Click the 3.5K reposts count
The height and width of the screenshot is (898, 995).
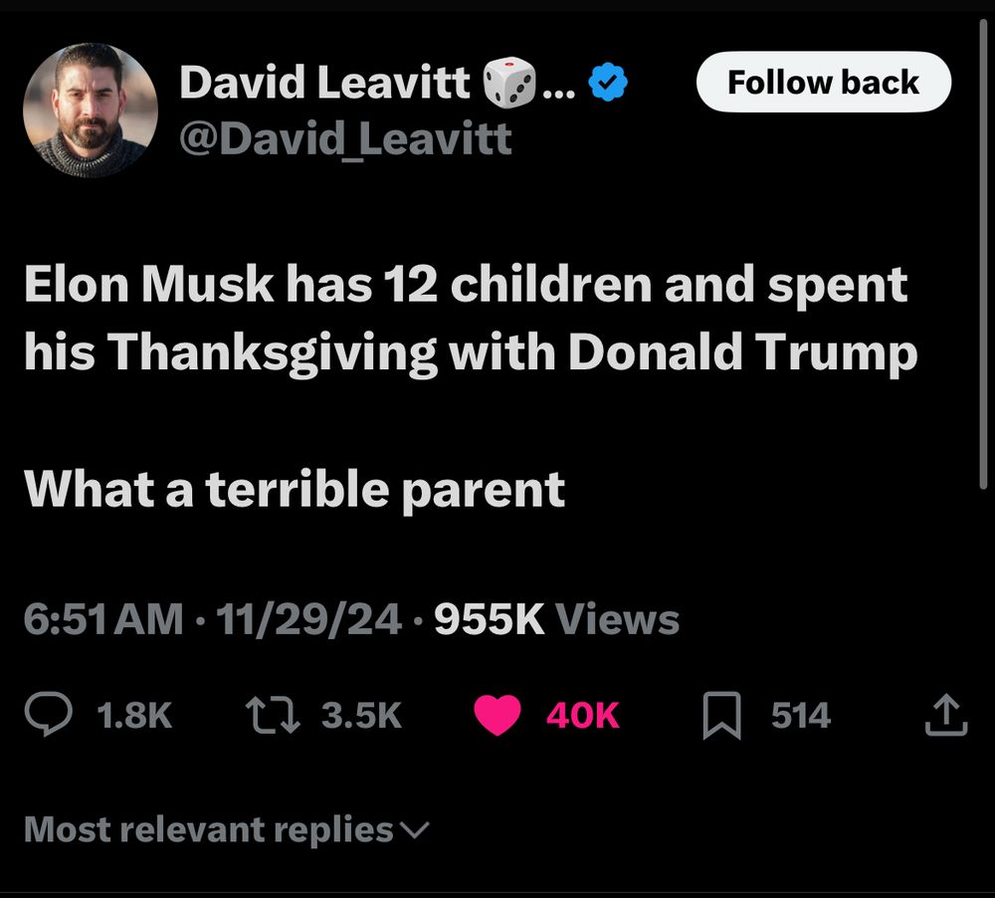point(362,715)
